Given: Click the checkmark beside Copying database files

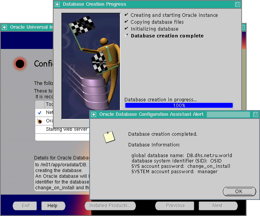Looking at the screenshot, I should coord(126,22).
